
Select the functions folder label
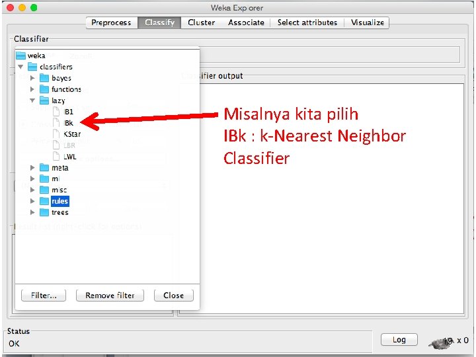coord(66,89)
